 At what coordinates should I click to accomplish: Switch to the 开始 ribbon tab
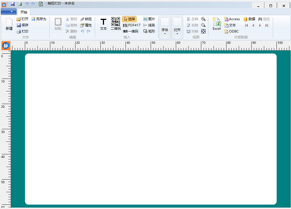(x=24, y=12)
